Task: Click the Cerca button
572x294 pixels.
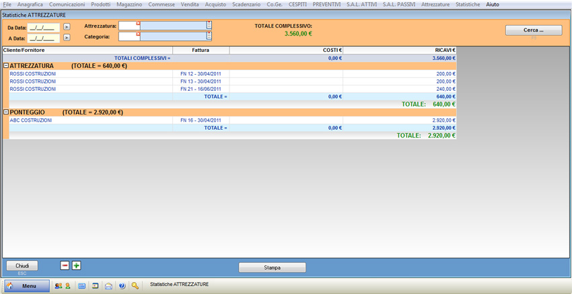Action: 533,30
